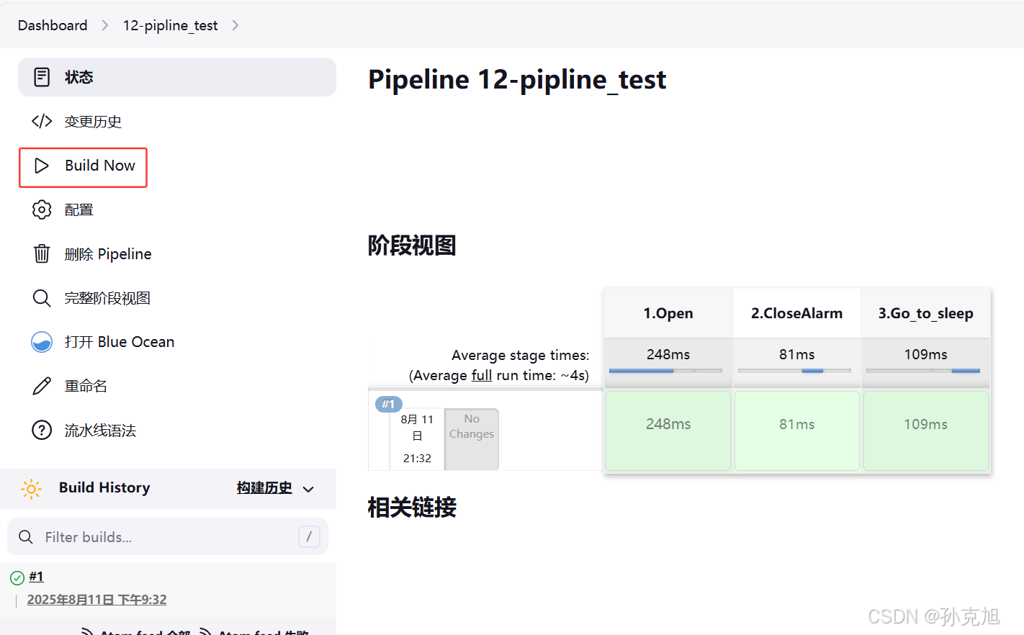This screenshot has height=635, width=1024.
Task: Open build #1 in Build History
Action: click(36, 577)
